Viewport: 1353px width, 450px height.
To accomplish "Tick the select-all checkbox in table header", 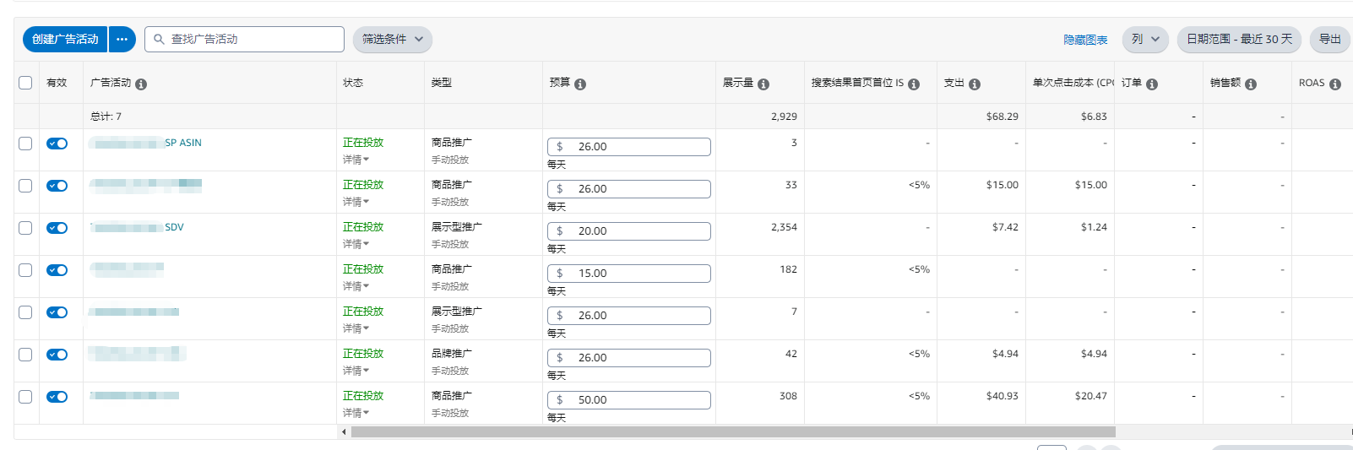I will [x=25, y=83].
